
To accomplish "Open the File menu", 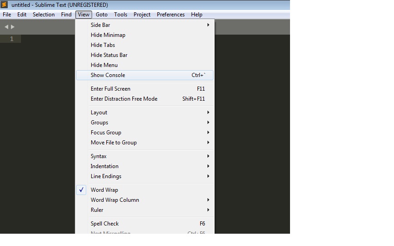I will [x=7, y=15].
